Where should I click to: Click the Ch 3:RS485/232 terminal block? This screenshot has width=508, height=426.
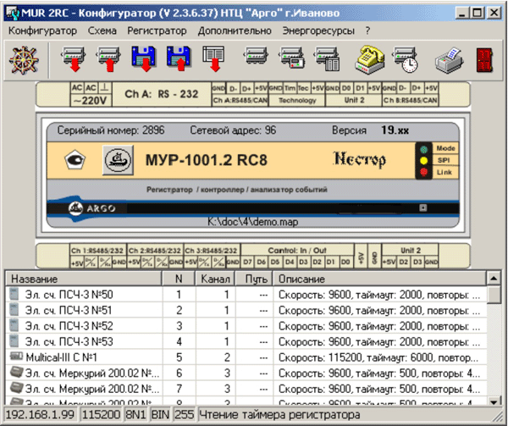coord(212,256)
